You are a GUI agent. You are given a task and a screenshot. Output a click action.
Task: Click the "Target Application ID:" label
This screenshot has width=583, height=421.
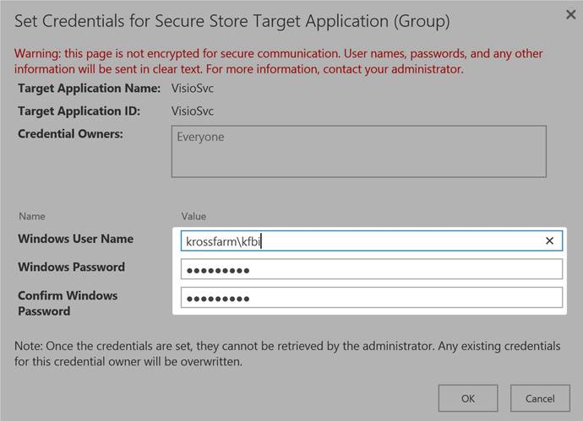(x=79, y=111)
